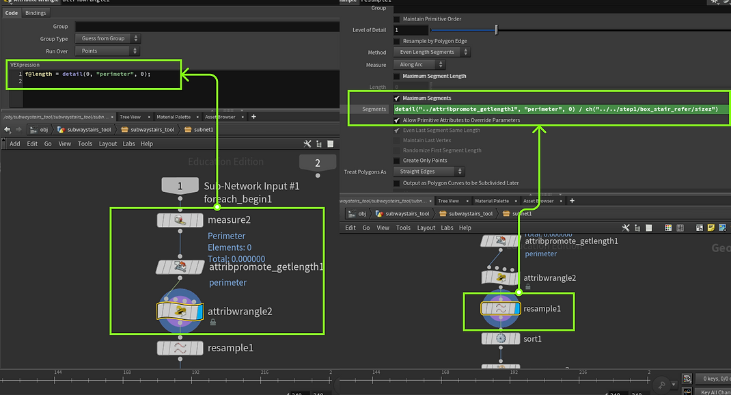Go forward in left network path history

click(18, 130)
